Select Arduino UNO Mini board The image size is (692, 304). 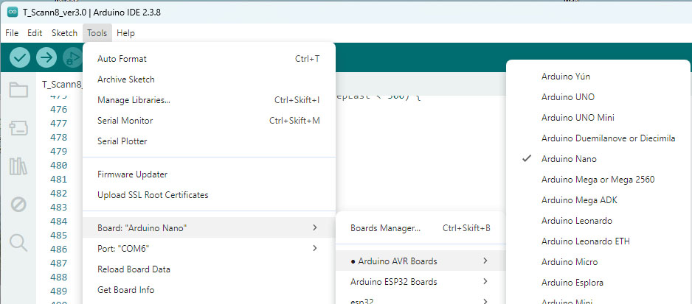pos(598,118)
